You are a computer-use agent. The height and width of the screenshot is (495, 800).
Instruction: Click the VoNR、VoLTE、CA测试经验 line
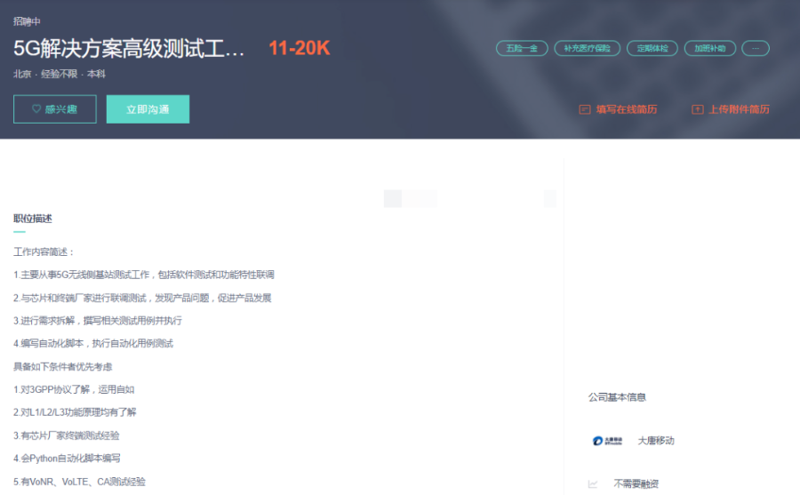80,481
